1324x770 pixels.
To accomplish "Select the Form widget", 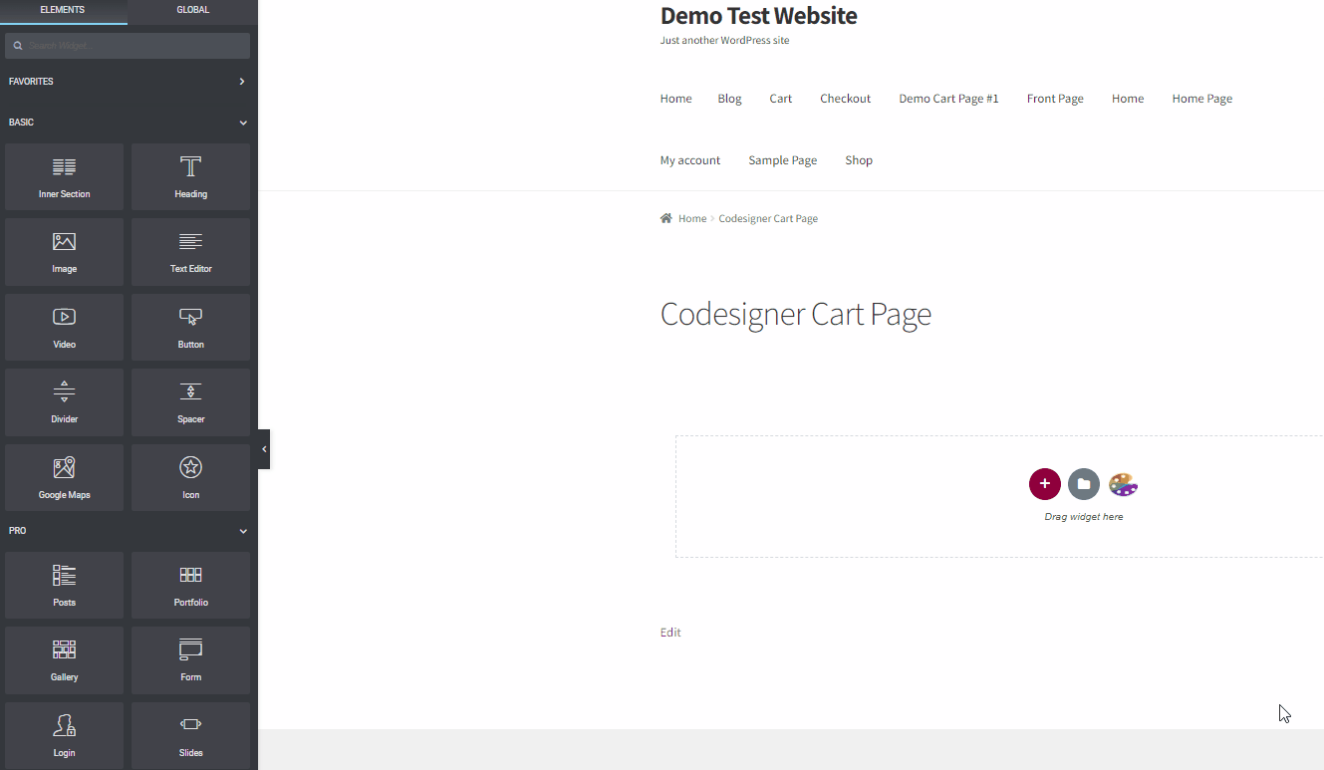I will pos(190,660).
